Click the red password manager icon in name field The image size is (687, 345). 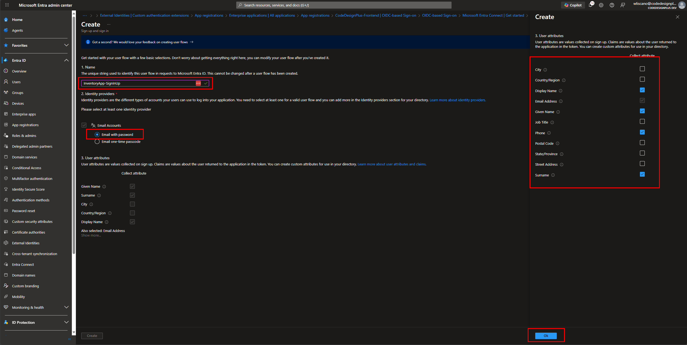click(198, 83)
